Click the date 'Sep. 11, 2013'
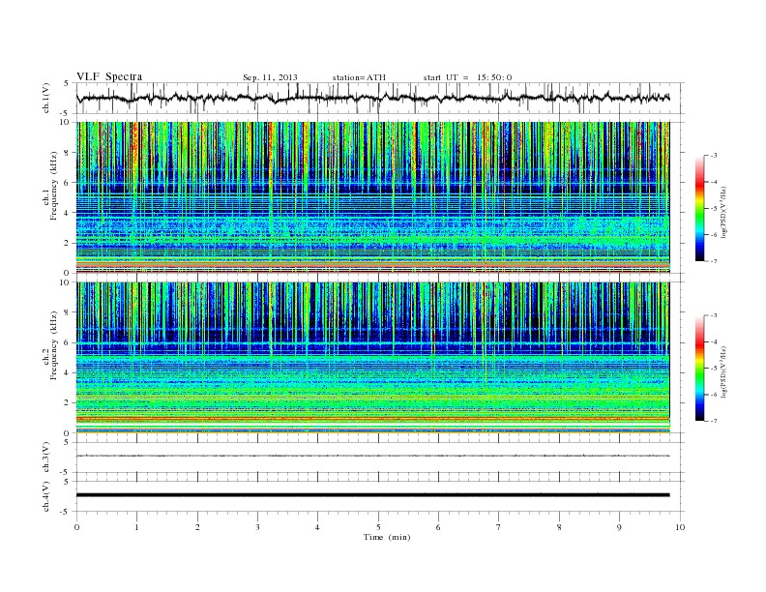The width and height of the screenshot is (766, 592). tap(270, 77)
